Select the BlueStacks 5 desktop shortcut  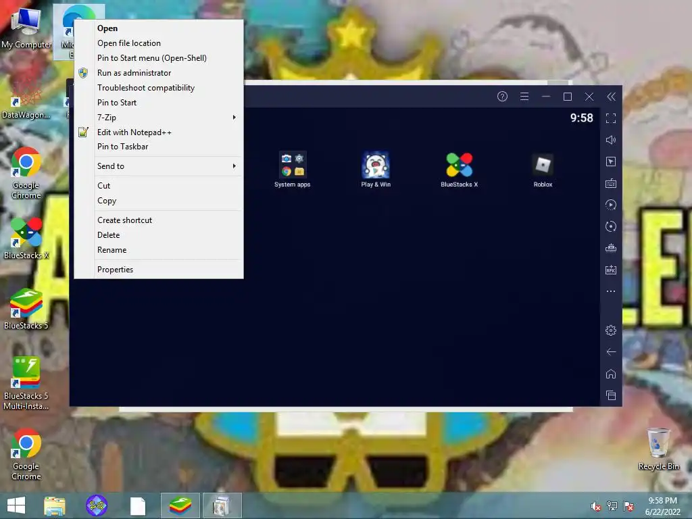pyautogui.click(x=26, y=309)
